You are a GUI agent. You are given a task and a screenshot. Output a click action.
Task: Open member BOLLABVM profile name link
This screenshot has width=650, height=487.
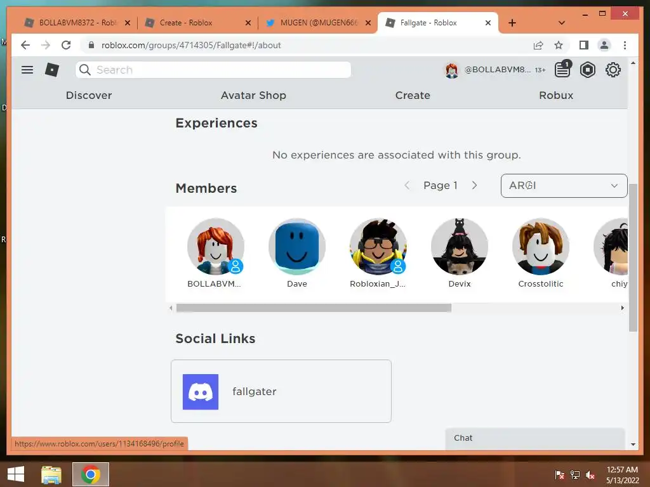click(x=214, y=283)
